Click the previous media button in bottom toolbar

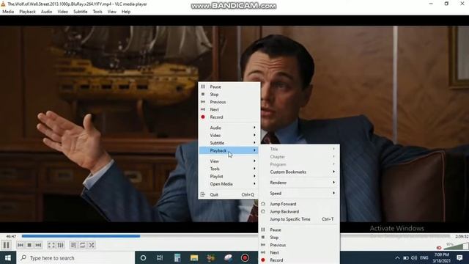pos(20,245)
